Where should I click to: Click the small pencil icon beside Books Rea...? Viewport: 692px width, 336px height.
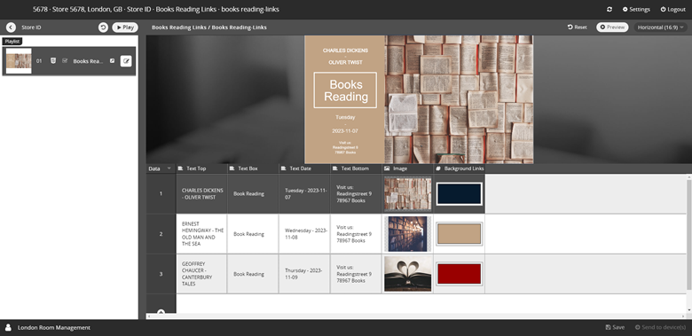[x=112, y=61]
